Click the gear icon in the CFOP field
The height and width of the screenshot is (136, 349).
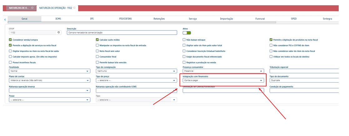tap(58, 32)
